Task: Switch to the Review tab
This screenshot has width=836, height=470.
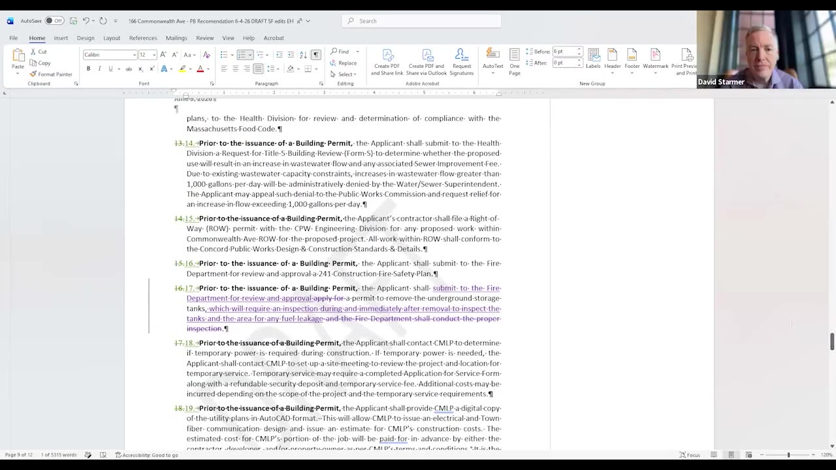Action: coord(205,38)
